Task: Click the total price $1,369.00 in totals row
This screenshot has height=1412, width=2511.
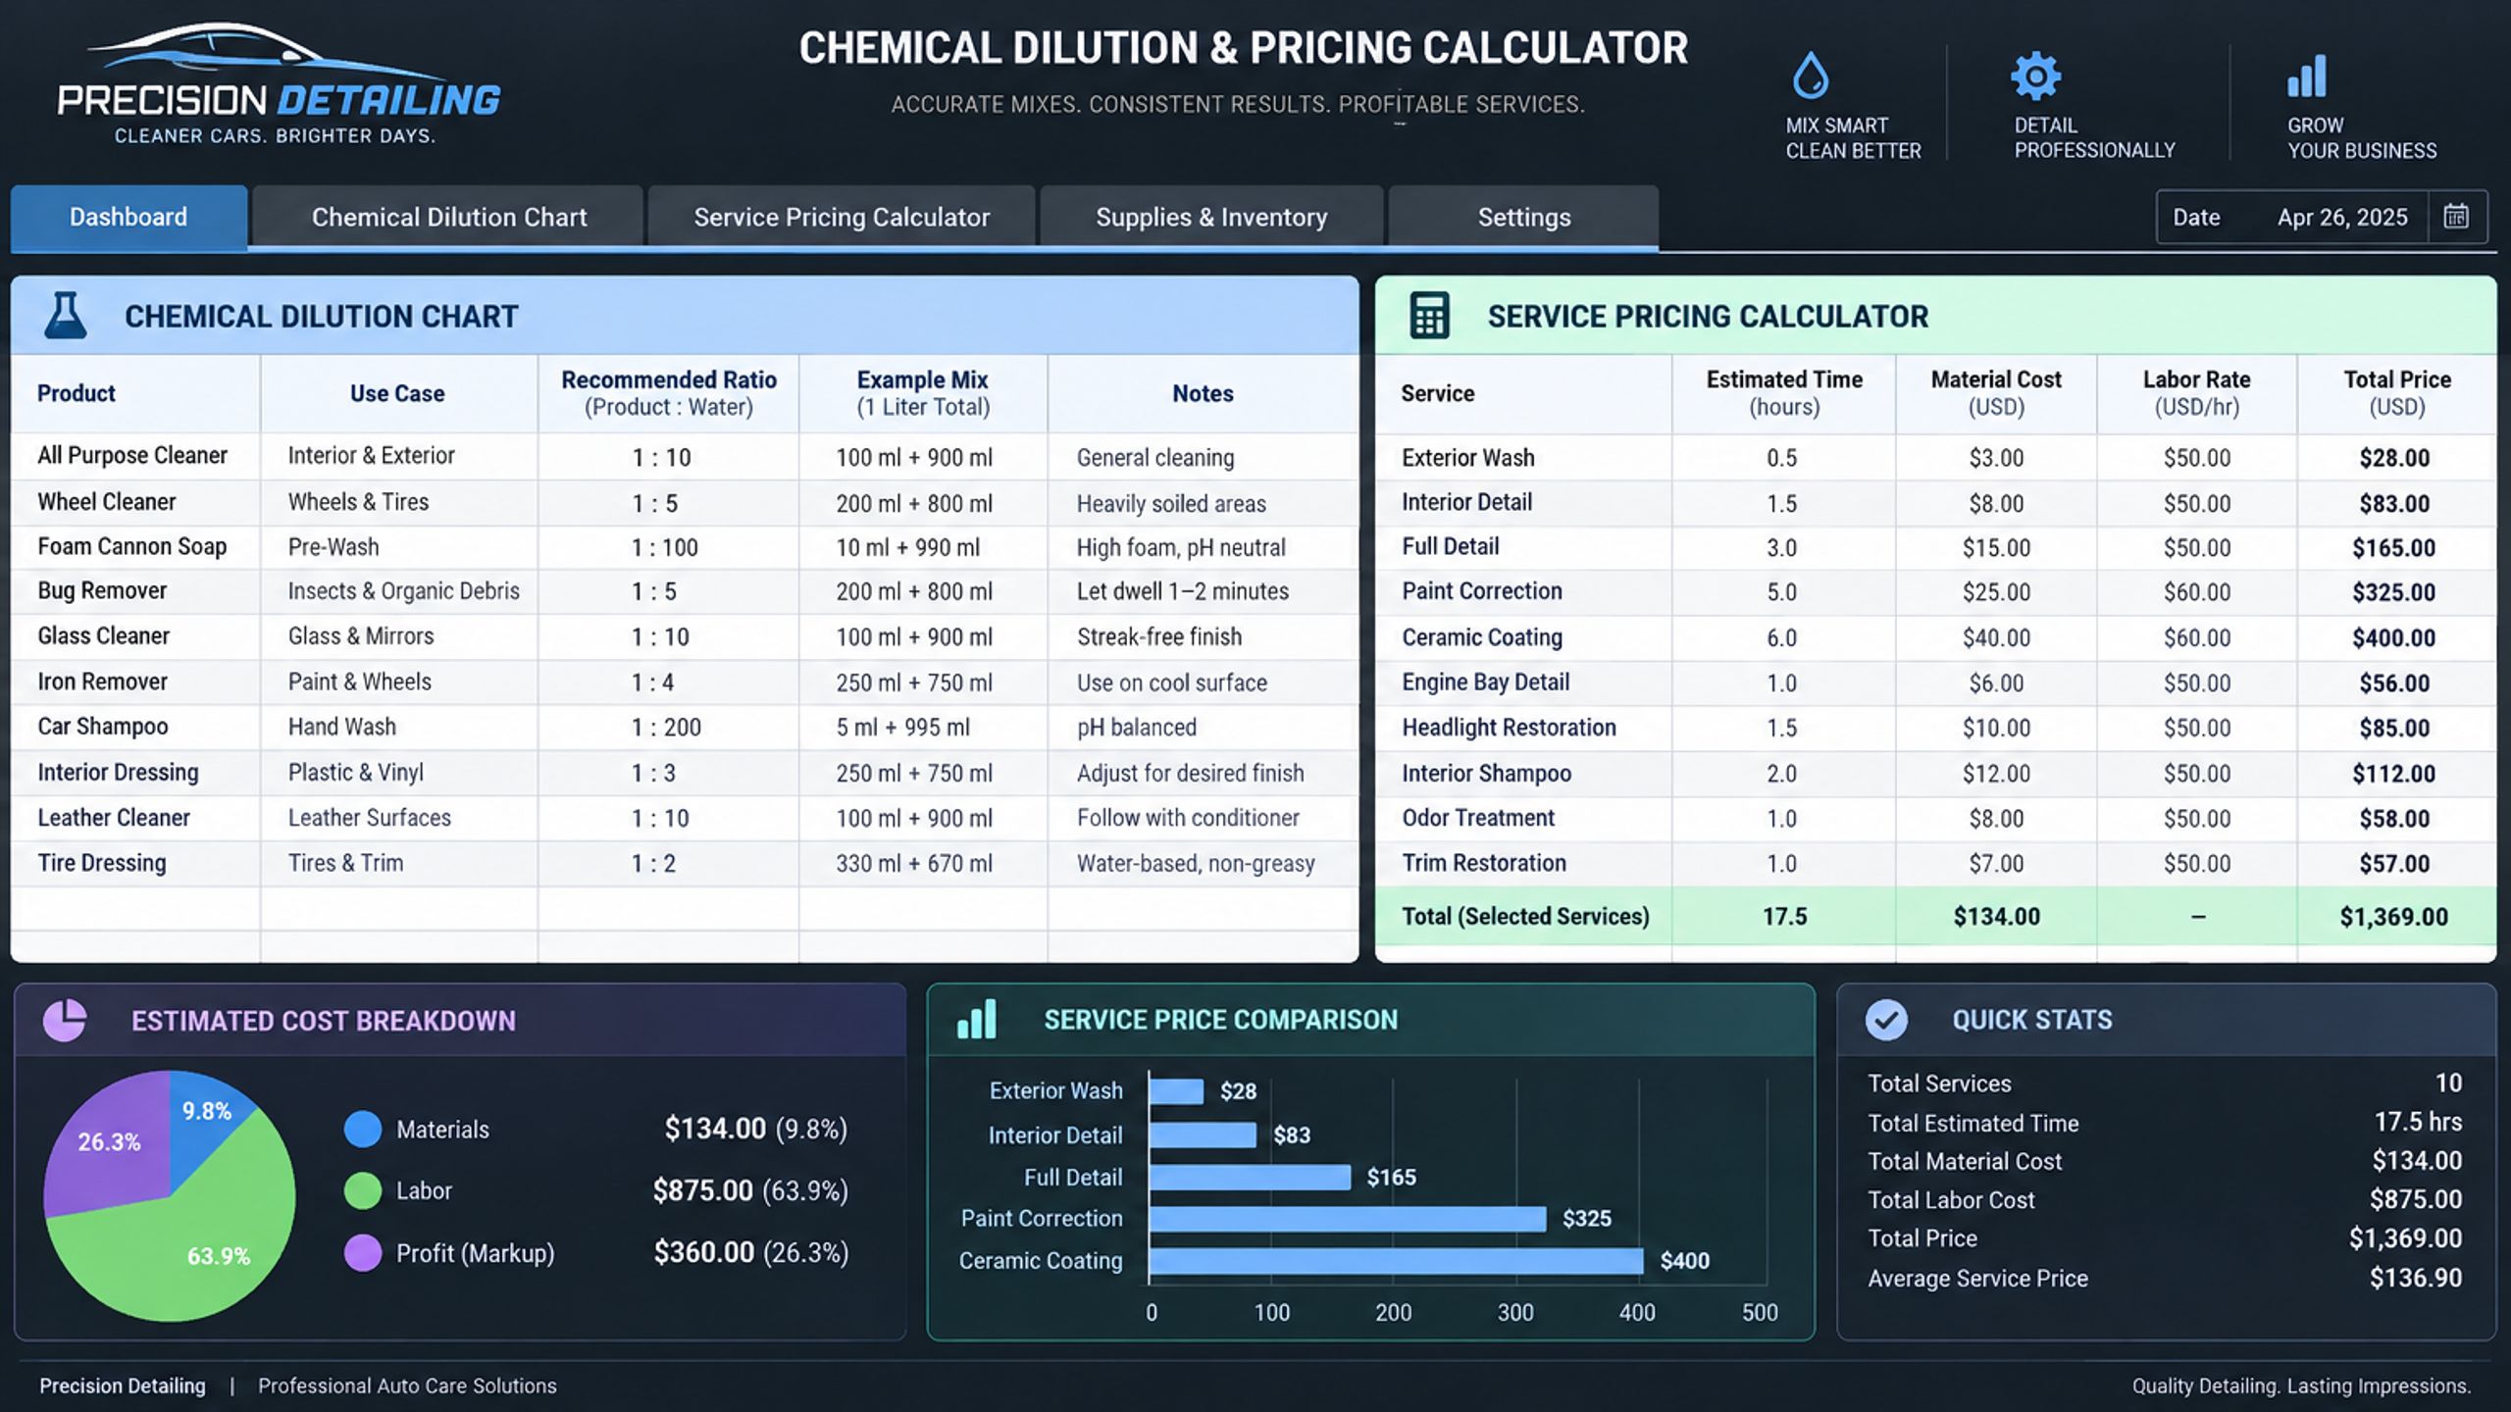Action: [2393, 917]
